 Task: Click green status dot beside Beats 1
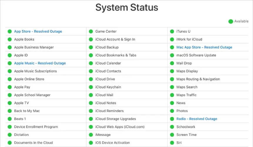[x=10, y=119]
